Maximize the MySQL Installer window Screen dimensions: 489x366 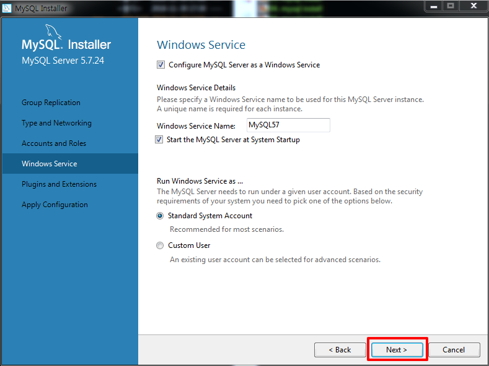pyautogui.click(x=451, y=6)
